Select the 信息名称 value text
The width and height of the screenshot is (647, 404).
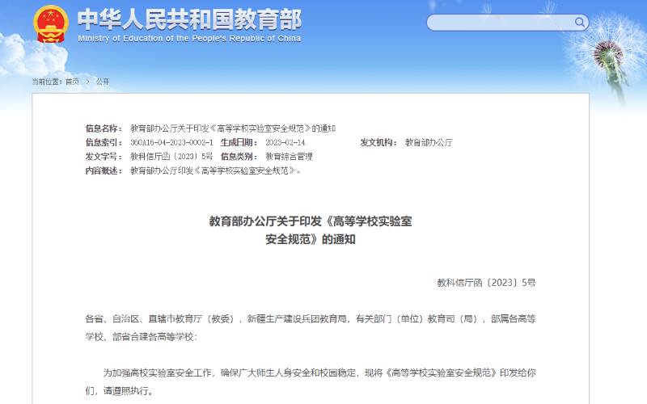click(x=233, y=128)
